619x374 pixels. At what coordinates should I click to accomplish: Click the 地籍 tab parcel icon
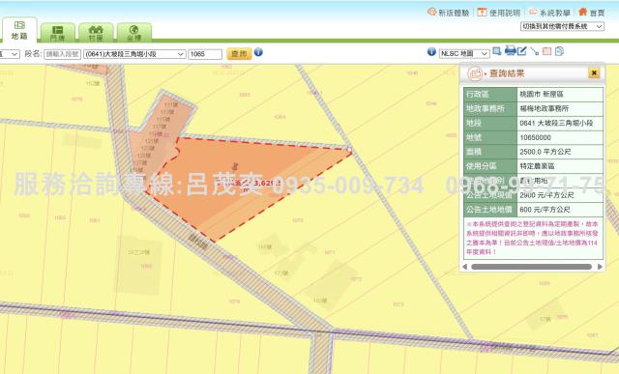pos(19,25)
